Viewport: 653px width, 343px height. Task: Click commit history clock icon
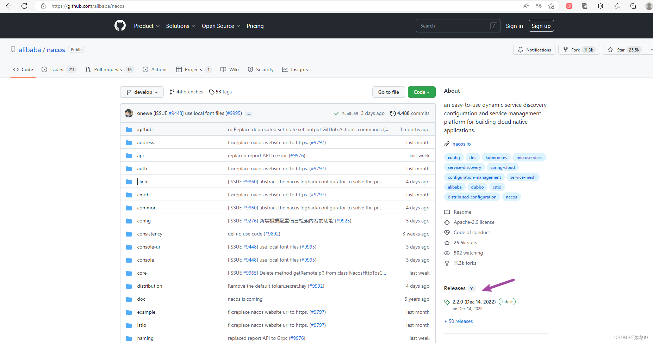pos(393,113)
